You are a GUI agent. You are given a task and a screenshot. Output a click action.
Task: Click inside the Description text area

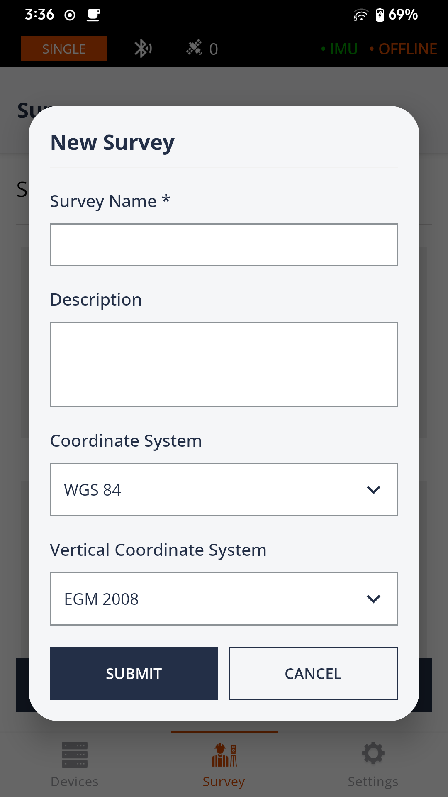click(x=224, y=364)
